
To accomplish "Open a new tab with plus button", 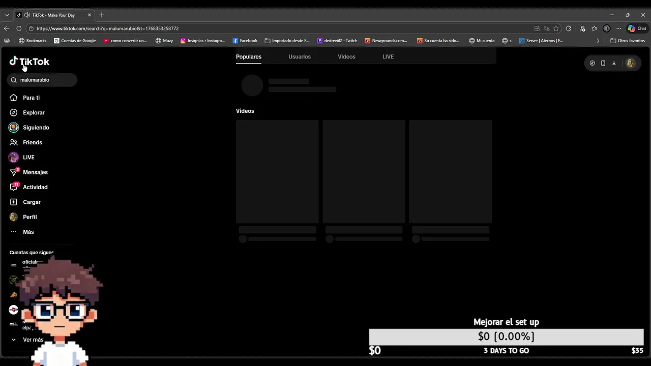I will [x=102, y=15].
